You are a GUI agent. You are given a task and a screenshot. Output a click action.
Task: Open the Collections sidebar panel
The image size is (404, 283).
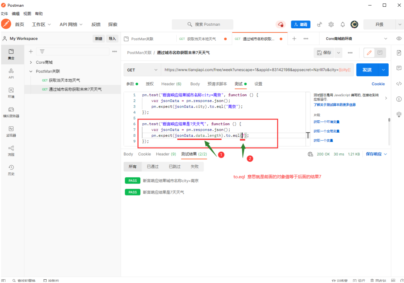click(x=11, y=54)
